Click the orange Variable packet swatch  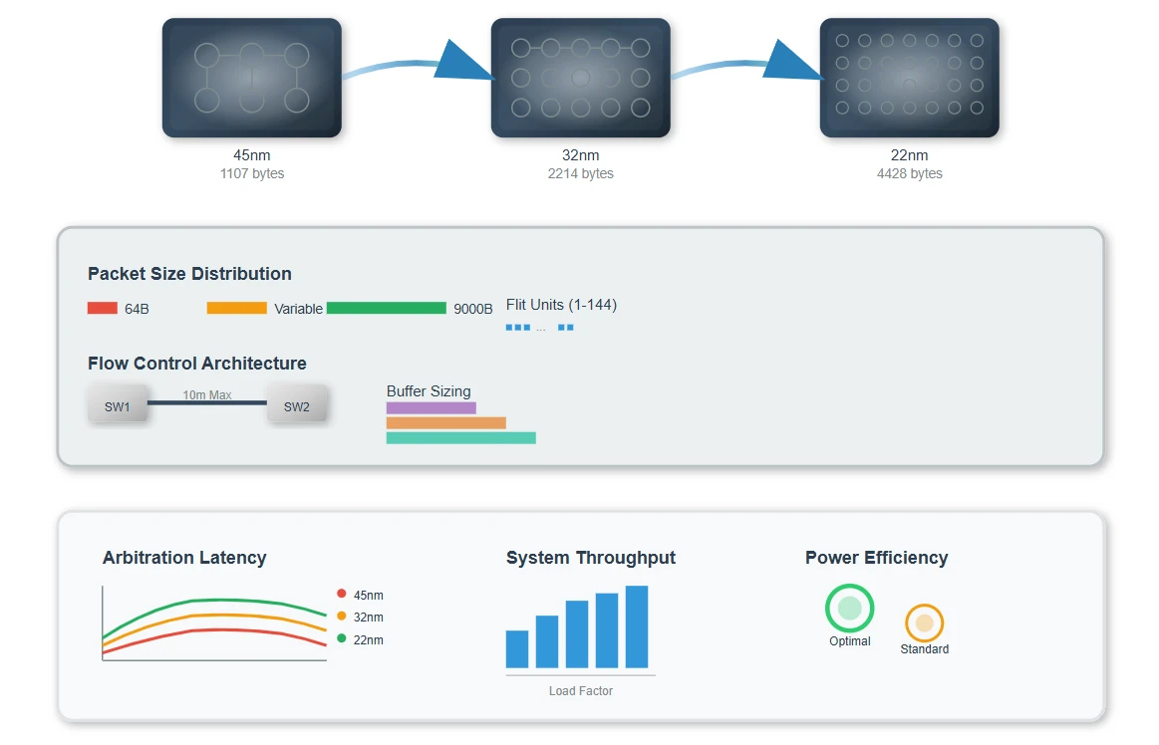click(236, 308)
